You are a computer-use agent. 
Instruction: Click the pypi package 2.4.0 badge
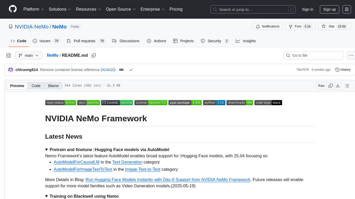185,103
